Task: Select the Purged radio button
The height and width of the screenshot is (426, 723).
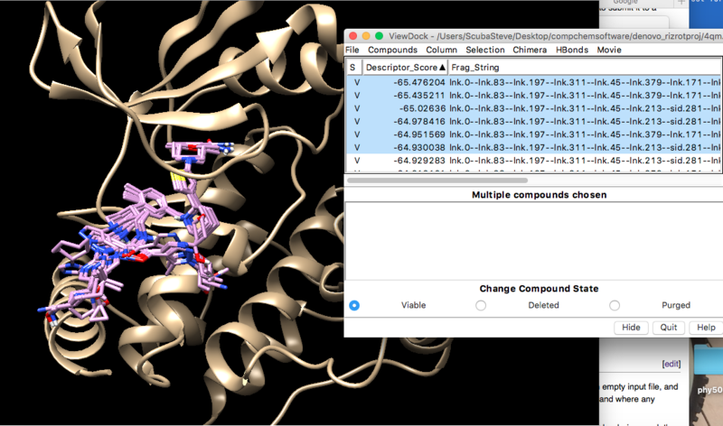Action: pyautogui.click(x=615, y=305)
